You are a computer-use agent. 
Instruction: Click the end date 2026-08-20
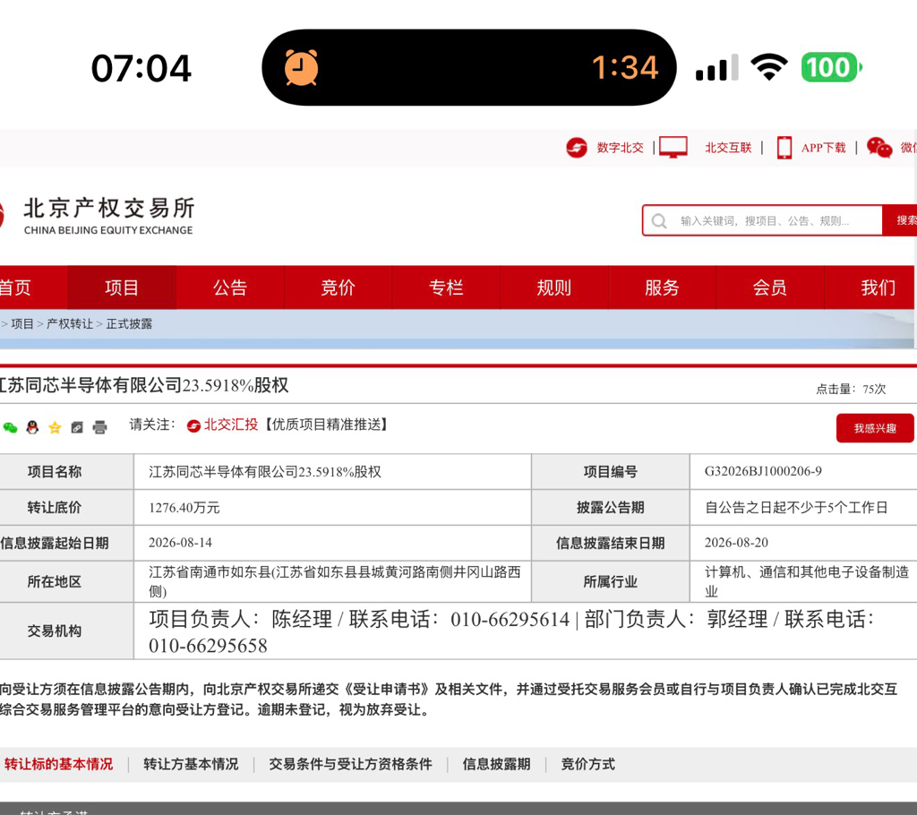[x=736, y=543]
